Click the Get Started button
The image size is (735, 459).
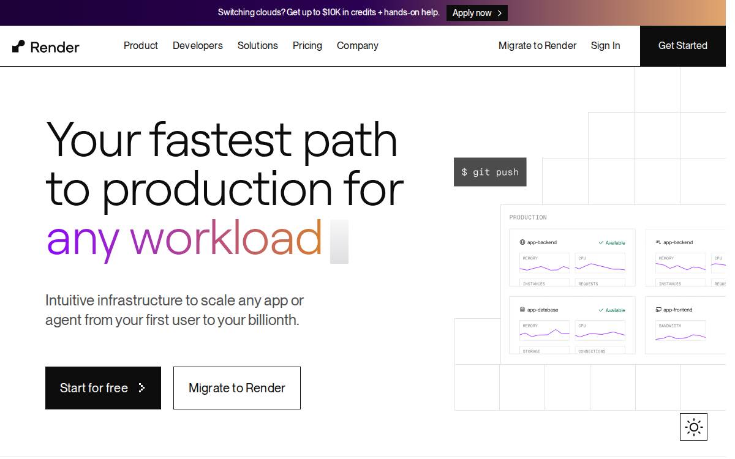(x=683, y=46)
